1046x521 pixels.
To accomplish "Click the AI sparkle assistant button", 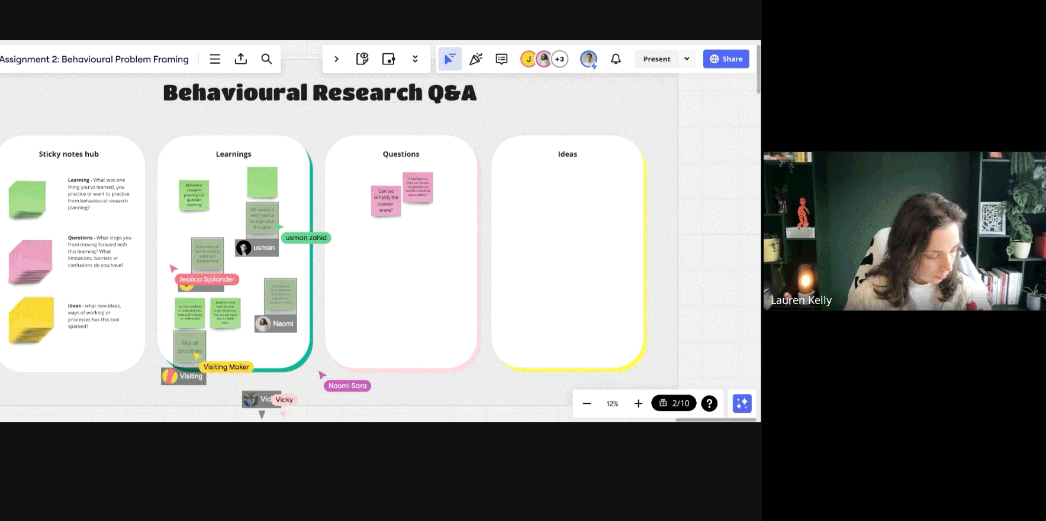I will (742, 403).
